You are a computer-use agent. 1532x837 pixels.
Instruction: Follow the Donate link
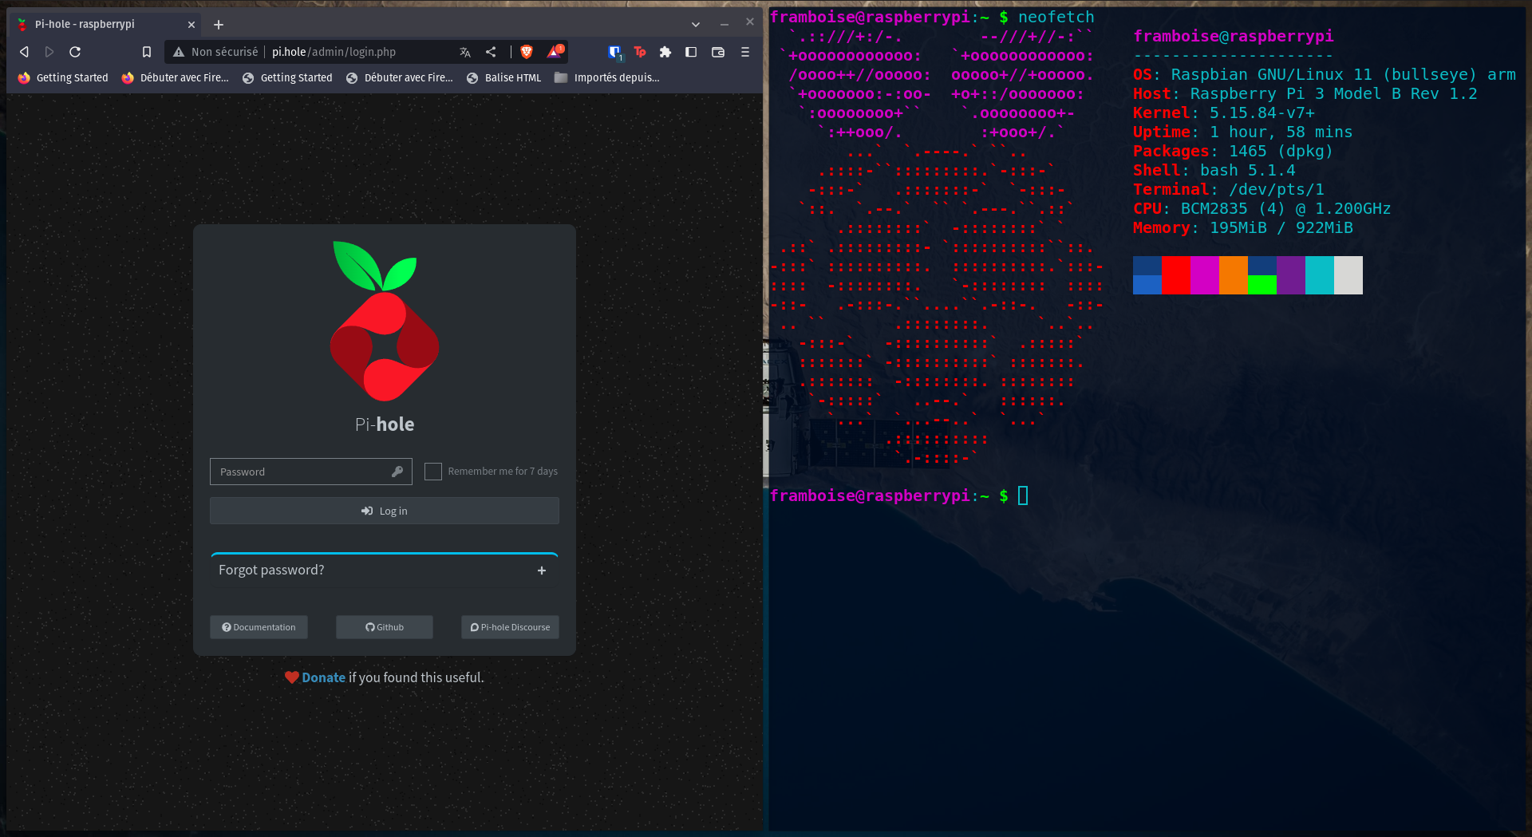[323, 677]
